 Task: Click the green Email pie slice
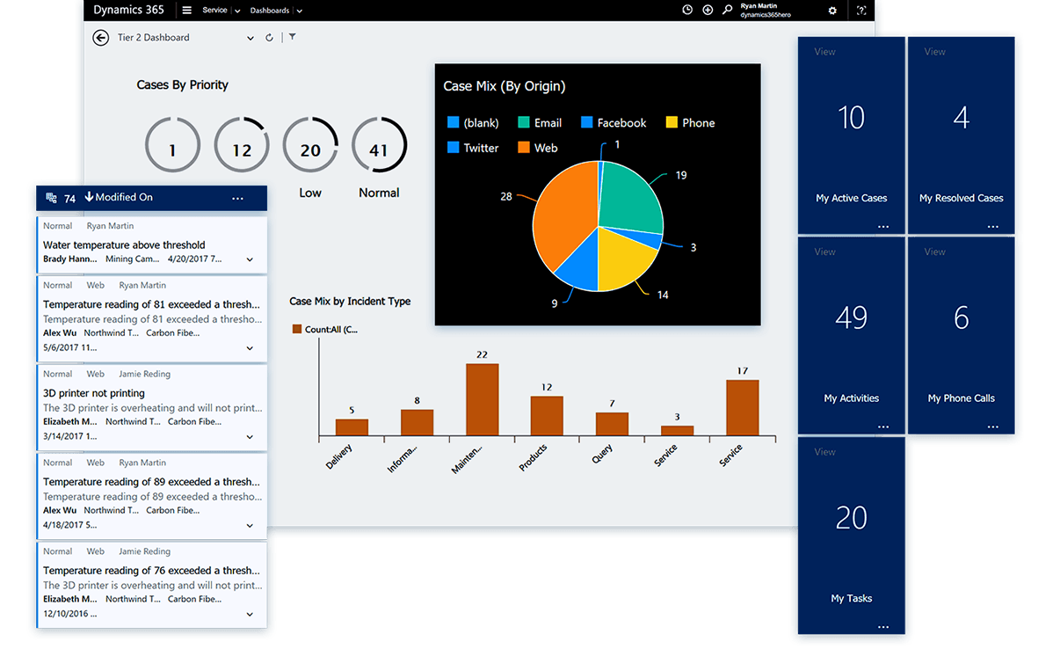coord(631,198)
